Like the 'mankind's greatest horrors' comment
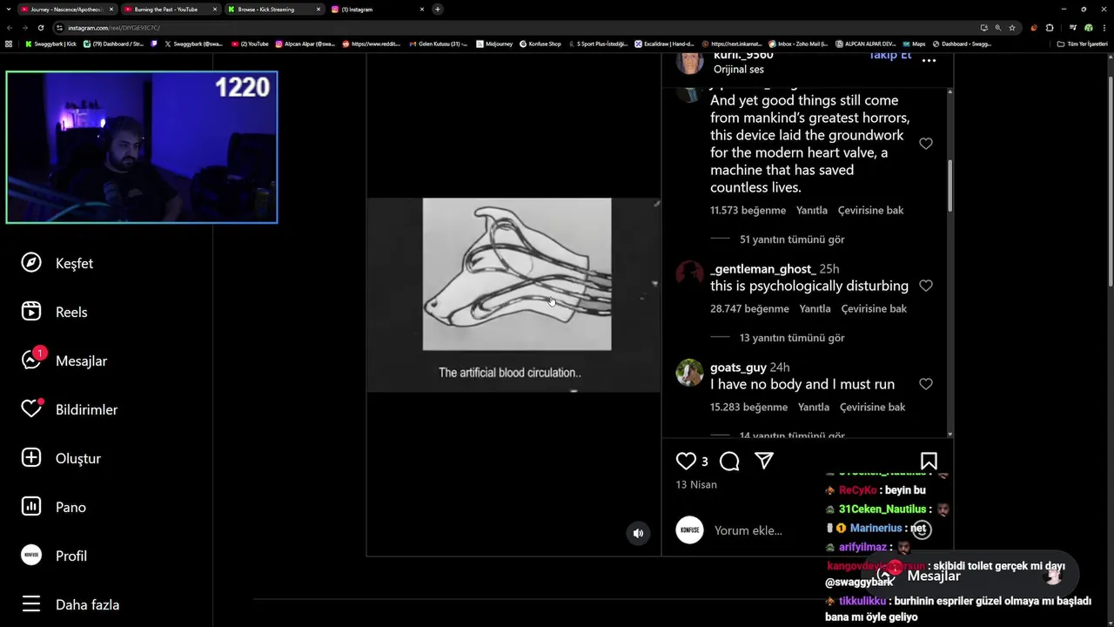 926,144
